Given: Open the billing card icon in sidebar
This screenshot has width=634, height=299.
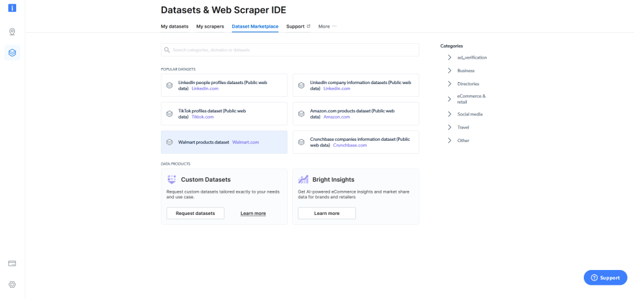Looking at the screenshot, I should 12,263.
